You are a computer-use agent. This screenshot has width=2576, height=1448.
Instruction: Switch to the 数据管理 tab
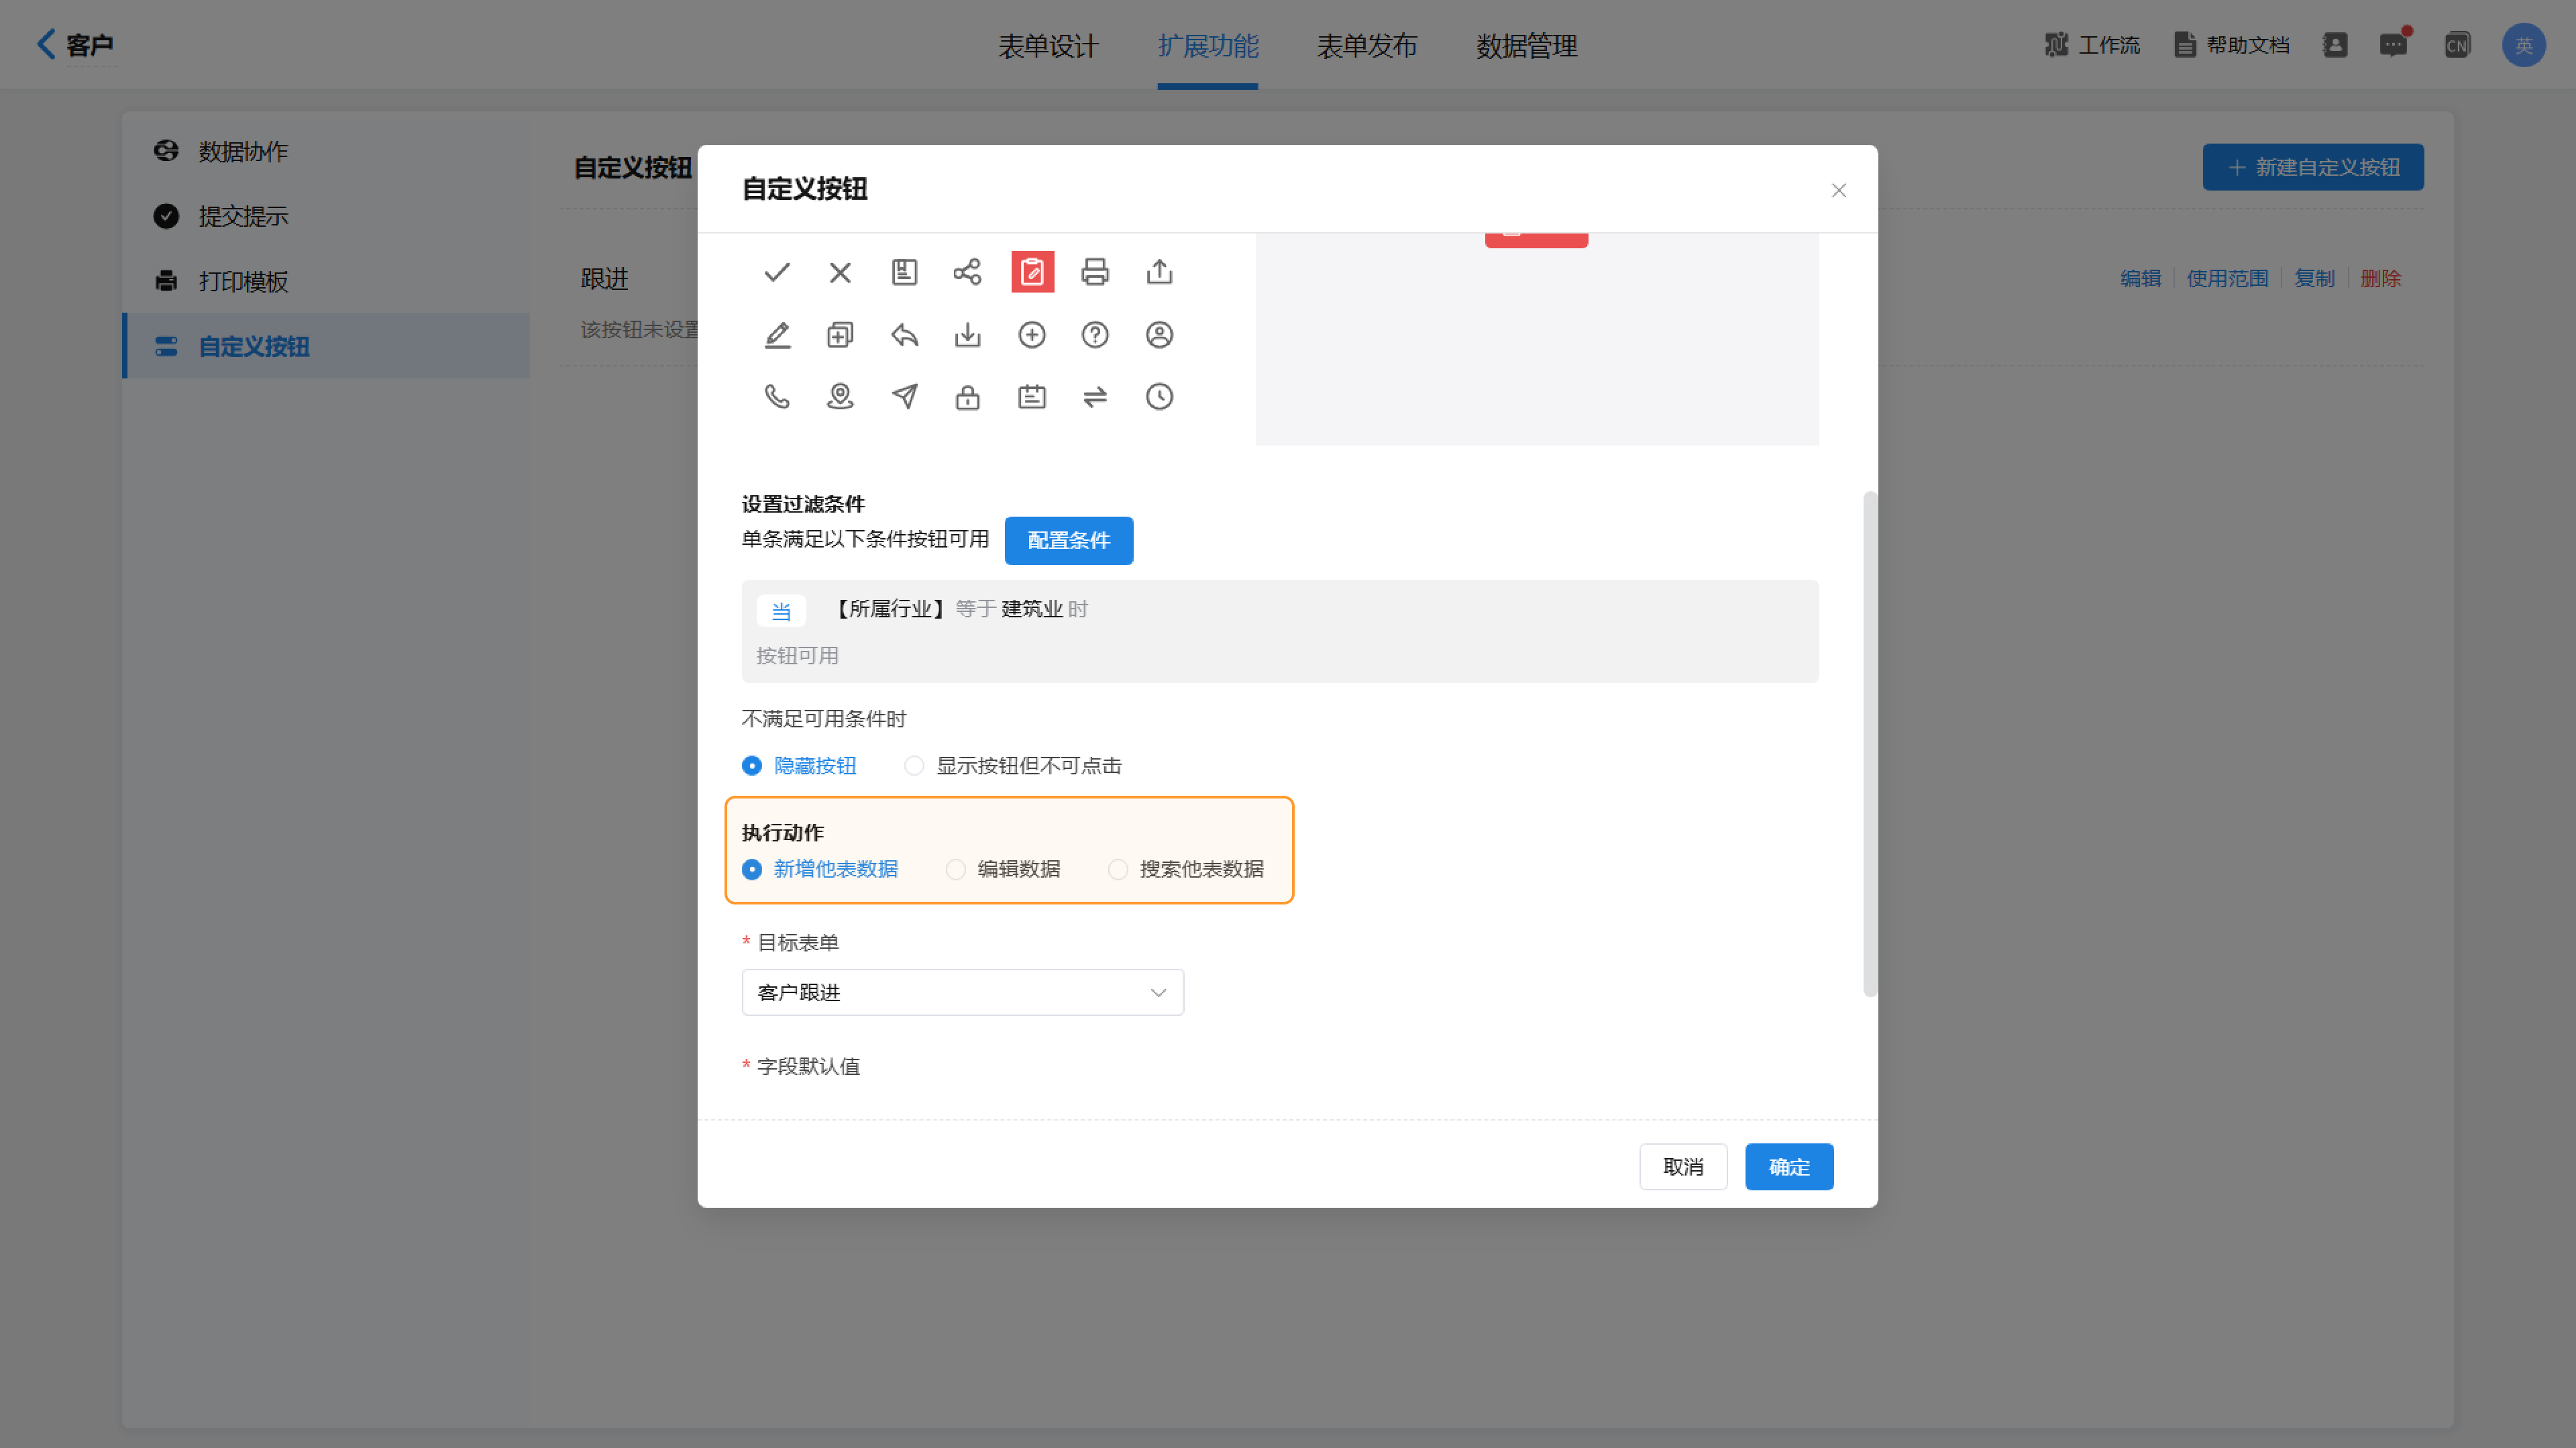pos(1527,46)
